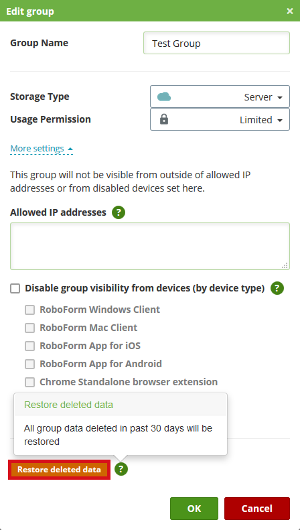Check RoboForm Windows Client box
Viewport: 300px width, 530px height.
point(29,310)
